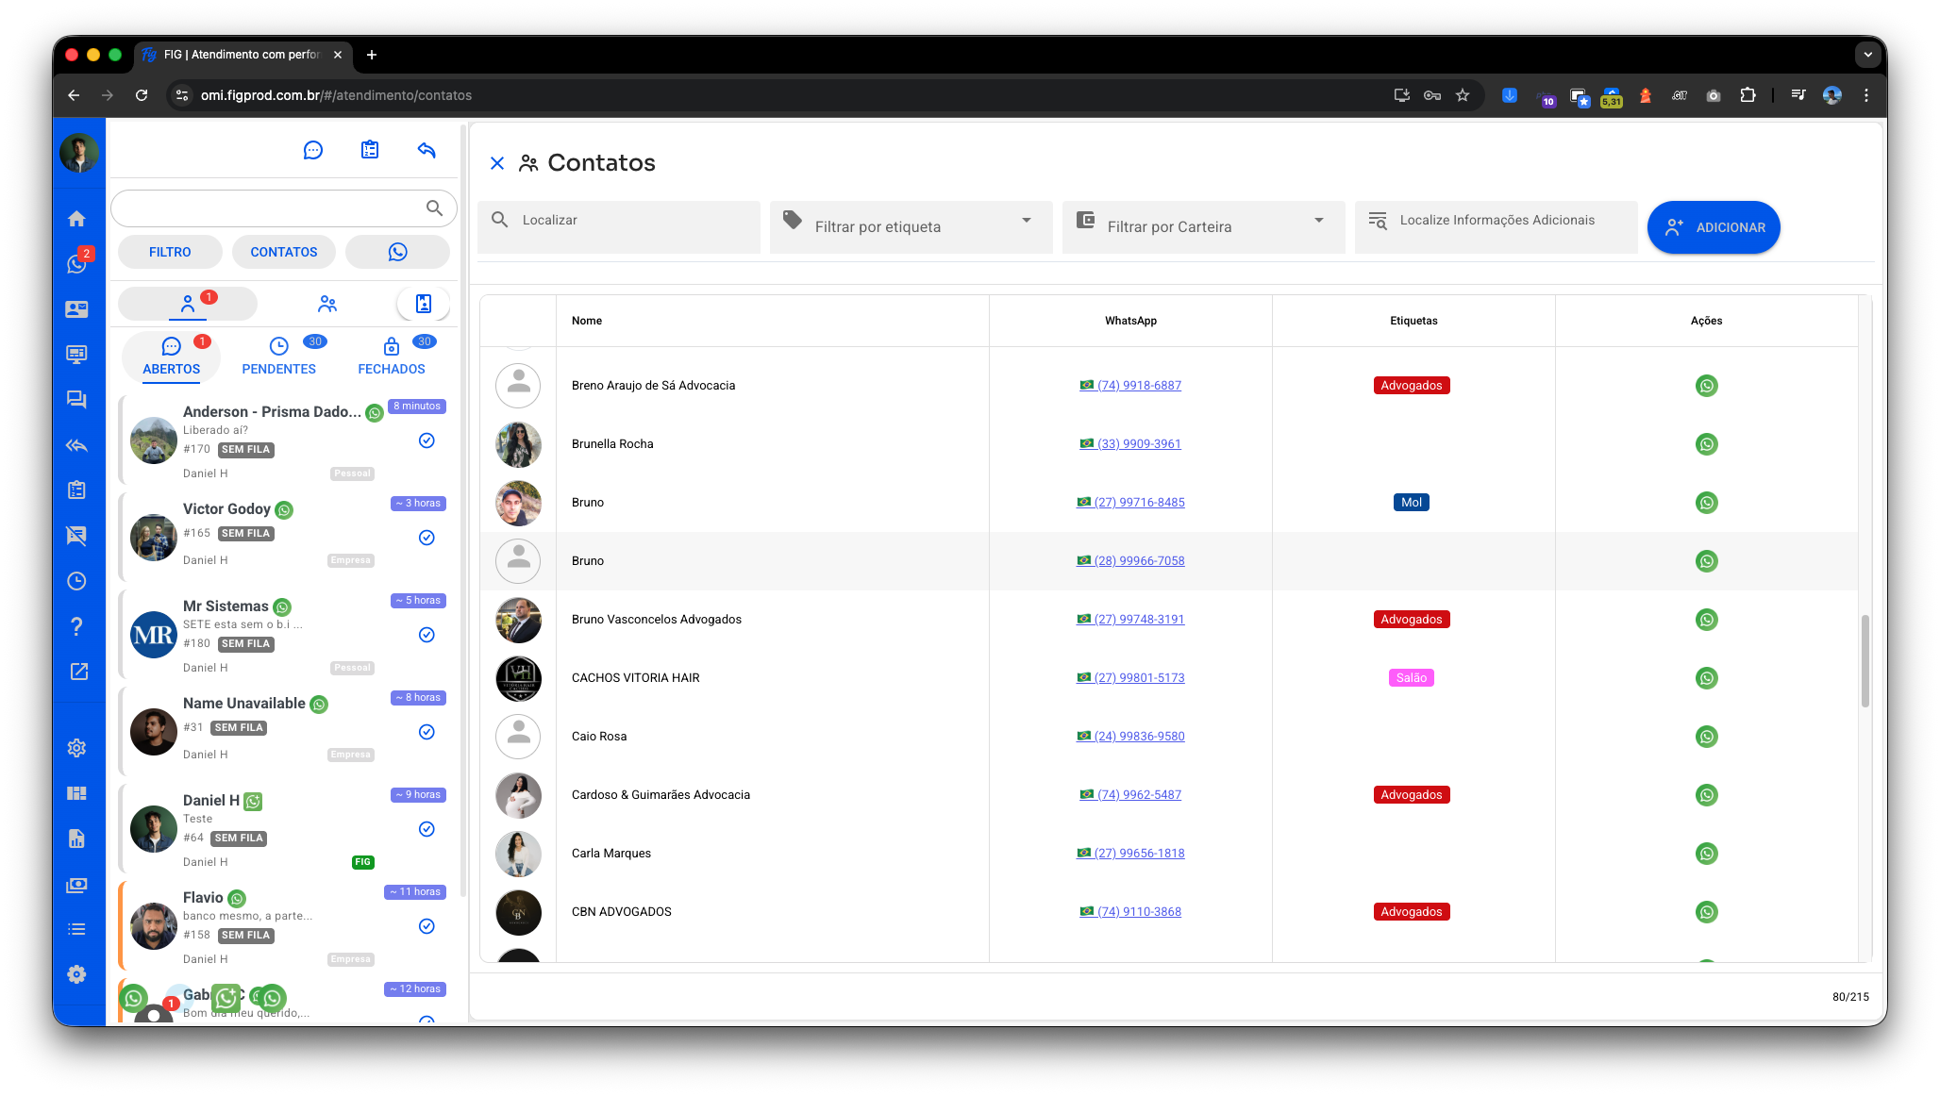Click the contact book icon button
This screenshot has width=1940, height=1096.
(x=423, y=304)
